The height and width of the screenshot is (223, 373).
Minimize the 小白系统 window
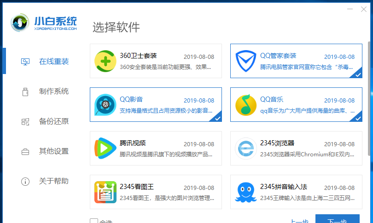coord(350,9)
